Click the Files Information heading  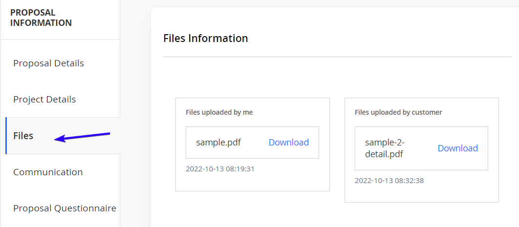tap(206, 39)
